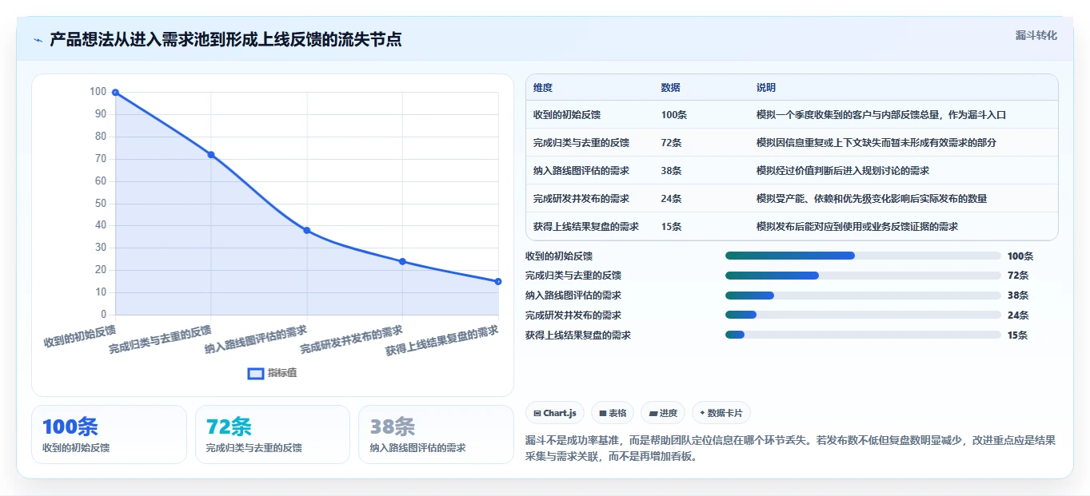Click the 数据卡片 tag chip

coord(721,413)
